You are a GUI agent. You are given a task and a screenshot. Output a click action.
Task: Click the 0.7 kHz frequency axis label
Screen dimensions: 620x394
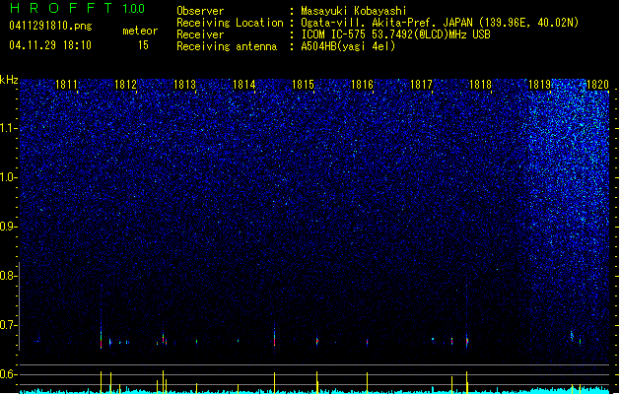8,325
